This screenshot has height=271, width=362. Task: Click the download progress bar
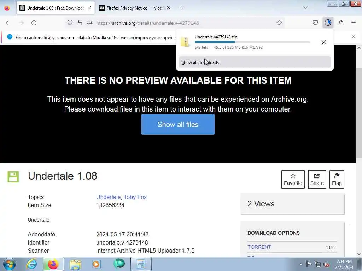click(252, 42)
